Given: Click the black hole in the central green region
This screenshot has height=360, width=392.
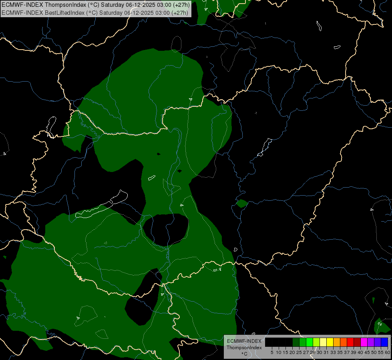Looking at the screenshot, I should (165, 230).
